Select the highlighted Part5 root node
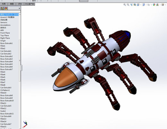Viewport: 167px width, 129px height. [9, 14]
